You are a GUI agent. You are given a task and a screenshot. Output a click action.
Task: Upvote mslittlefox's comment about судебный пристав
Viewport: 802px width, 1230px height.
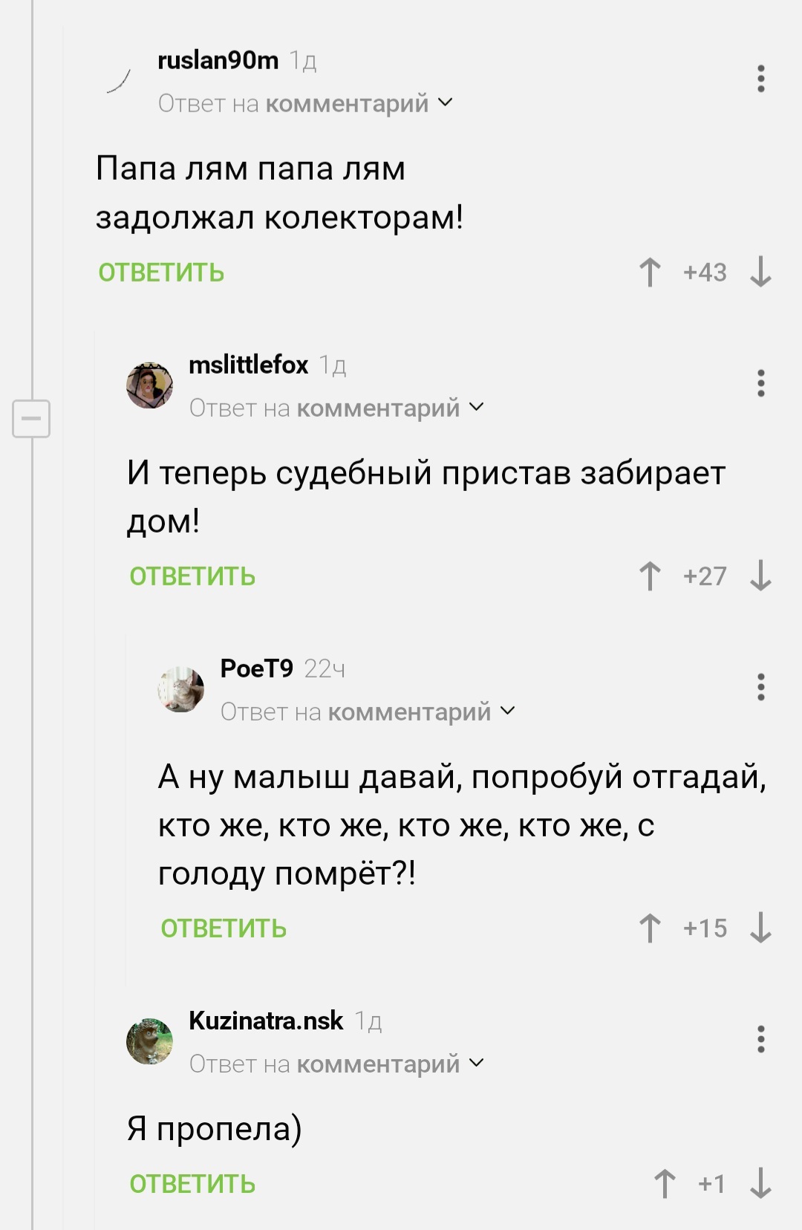650,576
